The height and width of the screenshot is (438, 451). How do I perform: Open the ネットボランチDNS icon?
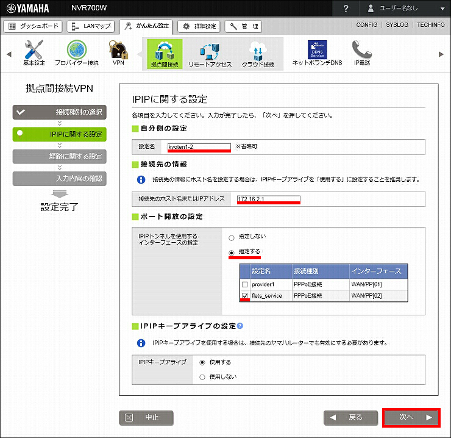318,52
